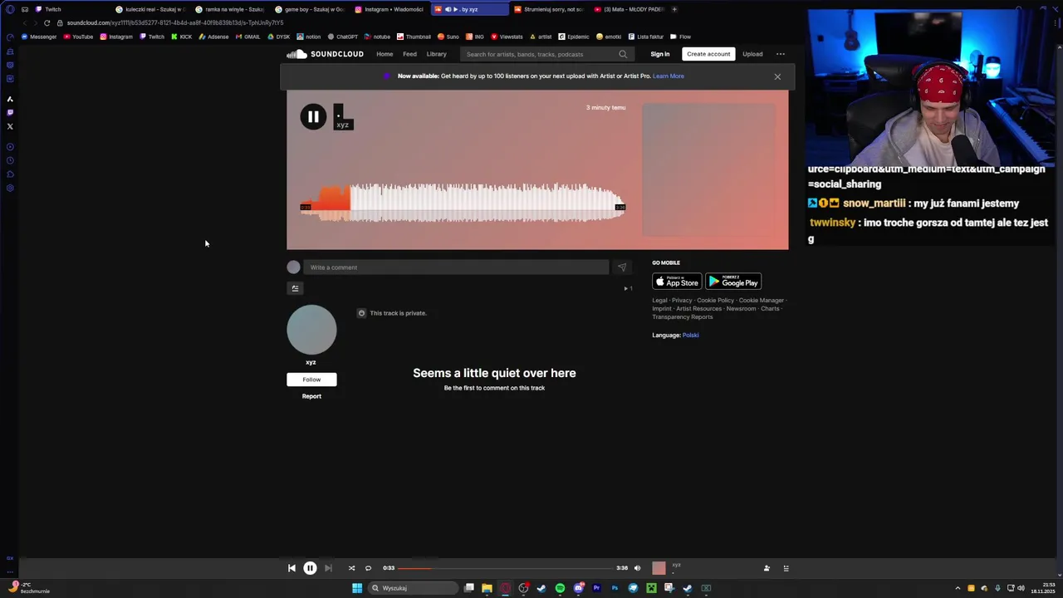Switch to the Twitch browser tab
1063x598 pixels.
coord(53,9)
